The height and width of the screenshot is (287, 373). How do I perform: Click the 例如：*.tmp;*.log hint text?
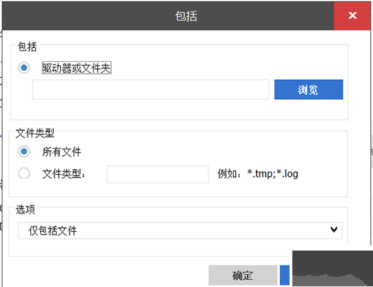coord(258,174)
